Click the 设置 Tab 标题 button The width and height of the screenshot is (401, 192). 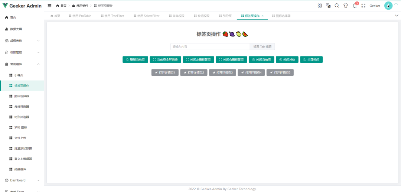(263, 46)
